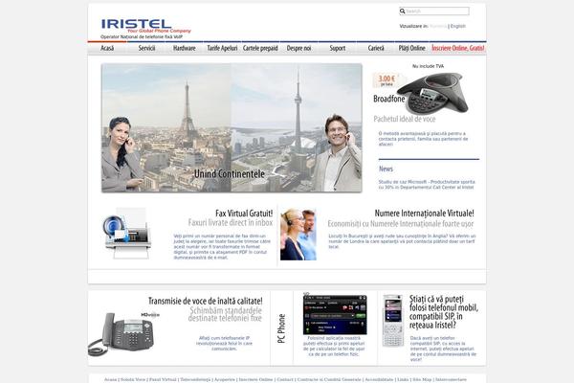Click the mobile phone image
The width and height of the screenshot is (574, 383).
point(393,321)
